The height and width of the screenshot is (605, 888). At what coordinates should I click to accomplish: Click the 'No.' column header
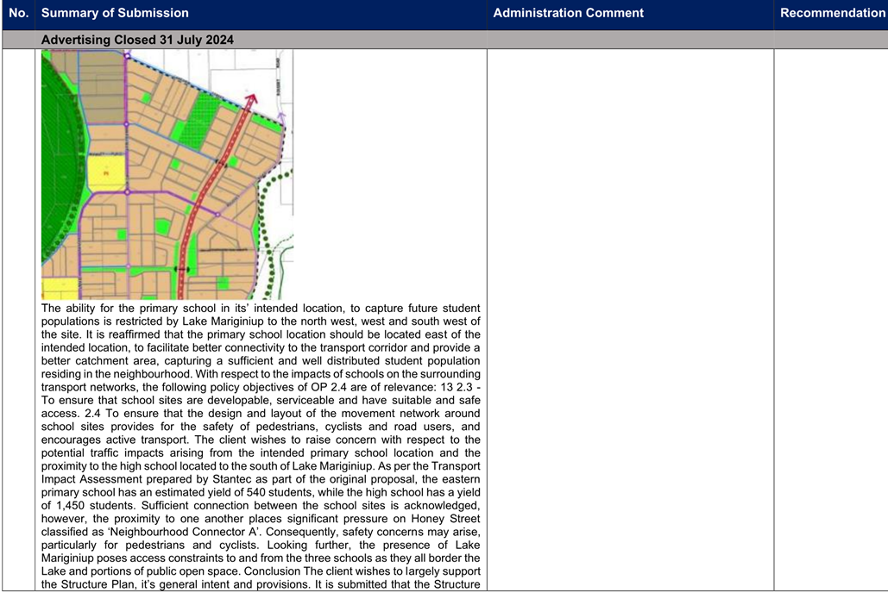tap(19, 13)
